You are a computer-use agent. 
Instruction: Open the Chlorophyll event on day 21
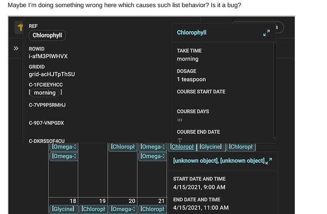[153, 209]
